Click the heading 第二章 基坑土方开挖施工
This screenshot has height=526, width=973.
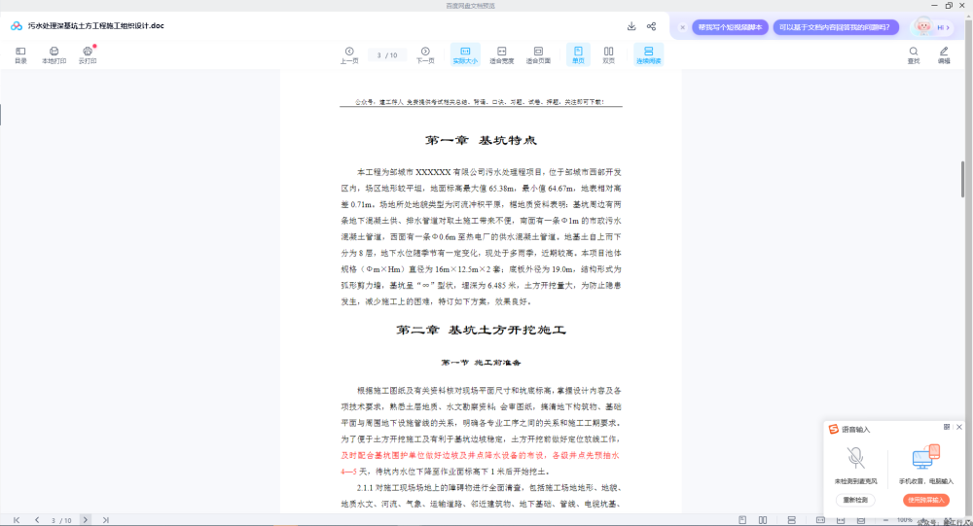[481, 330]
